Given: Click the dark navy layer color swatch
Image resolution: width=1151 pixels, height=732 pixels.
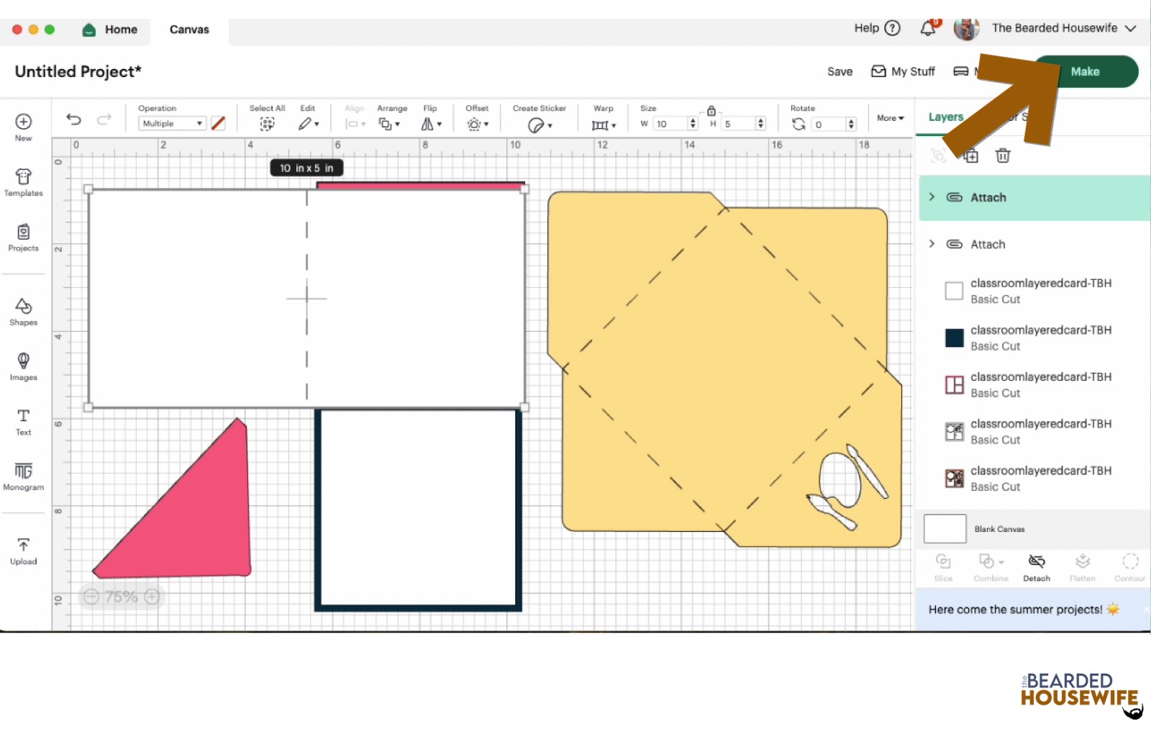Looking at the screenshot, I should [954, 338].
